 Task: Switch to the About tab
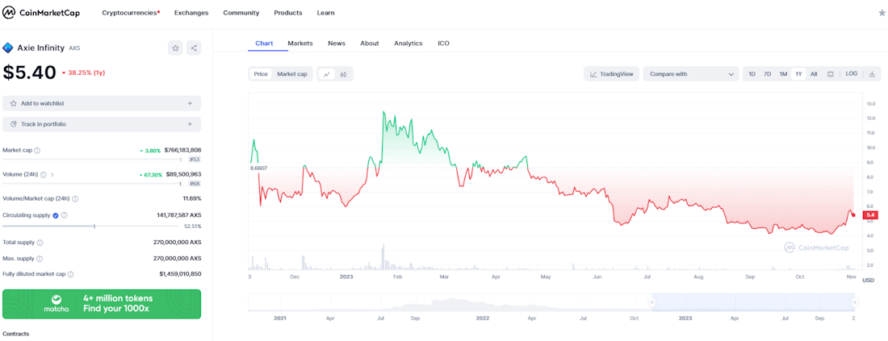coord(370,43)
